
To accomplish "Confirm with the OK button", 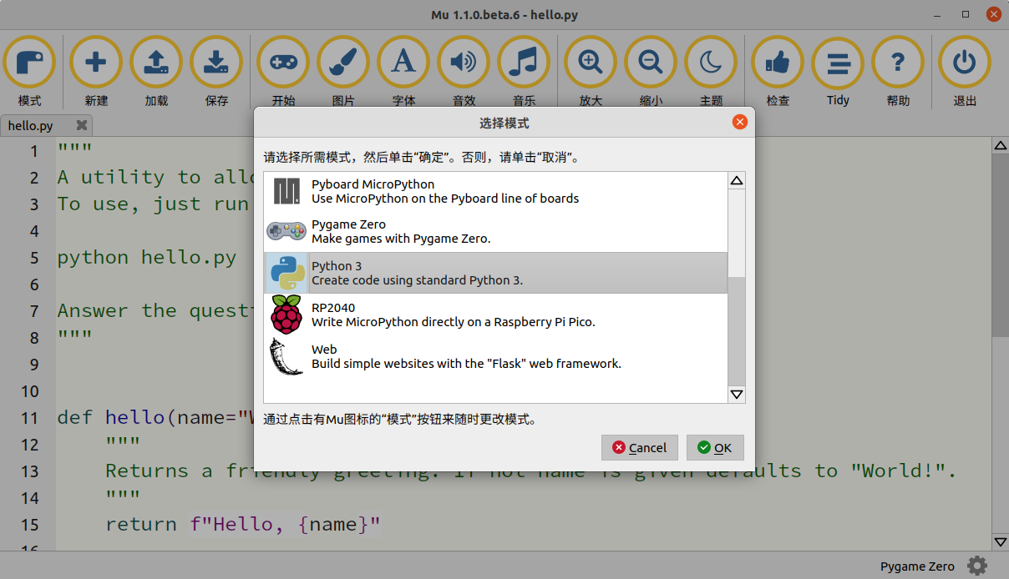I will pos(715,447).
